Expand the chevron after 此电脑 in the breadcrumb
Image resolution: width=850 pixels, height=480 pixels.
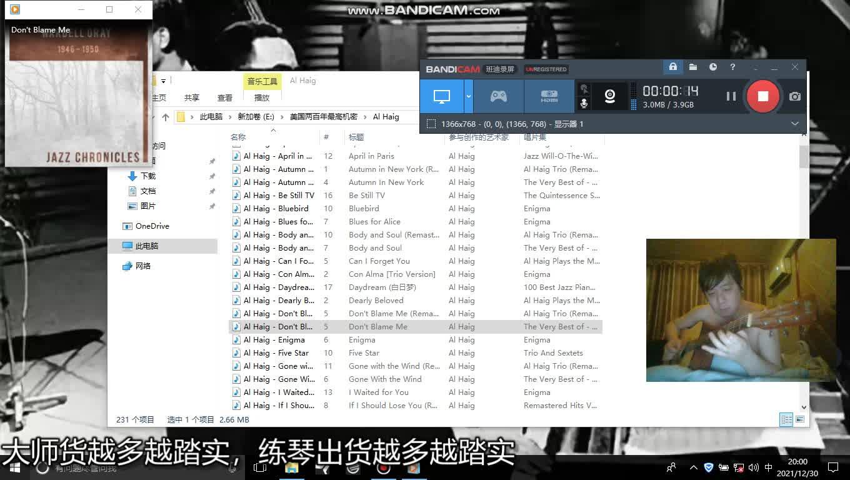pyautogui.click(x=230, y=117)
